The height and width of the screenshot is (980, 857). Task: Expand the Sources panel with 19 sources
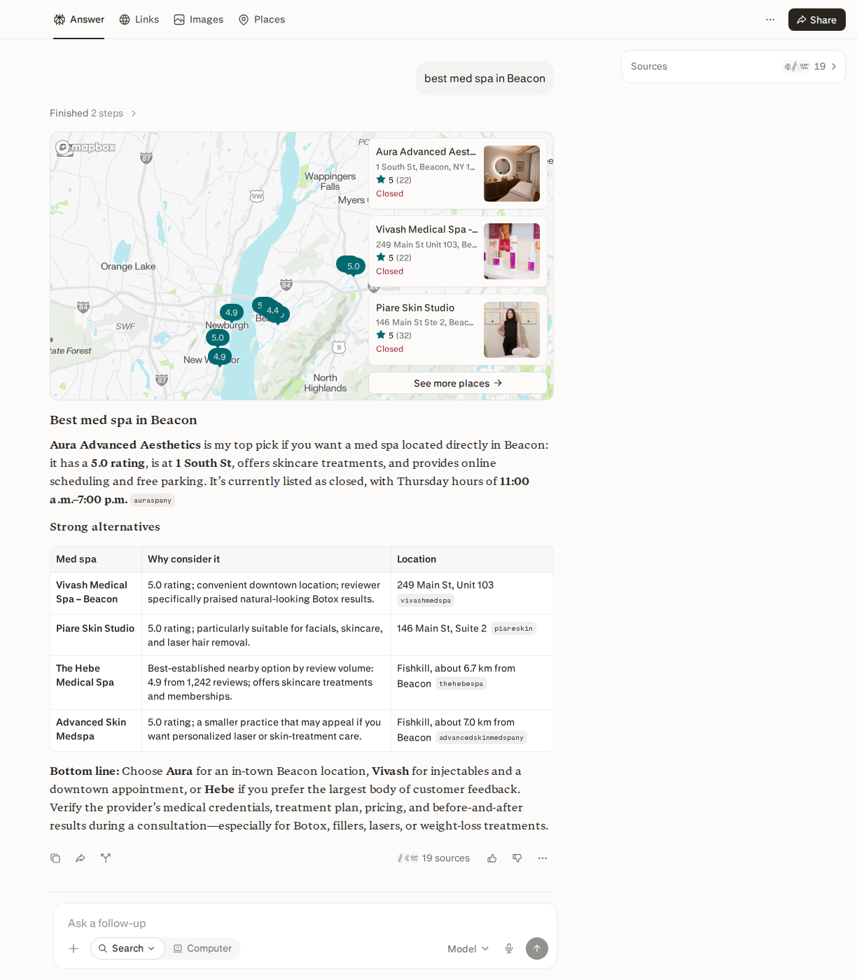point(734,66)
